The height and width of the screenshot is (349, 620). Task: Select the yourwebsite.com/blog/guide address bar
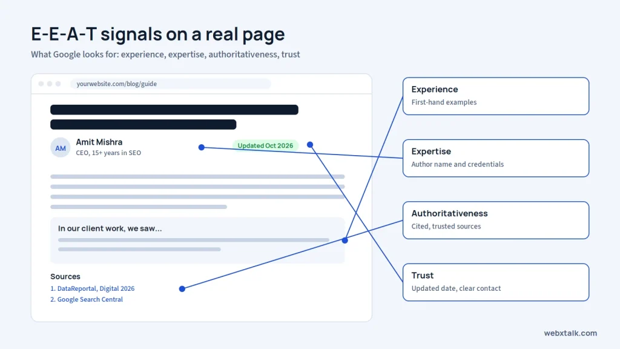point(170,84)
